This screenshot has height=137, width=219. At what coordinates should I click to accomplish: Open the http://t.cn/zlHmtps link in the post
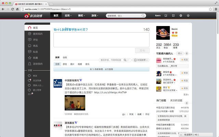106,92
